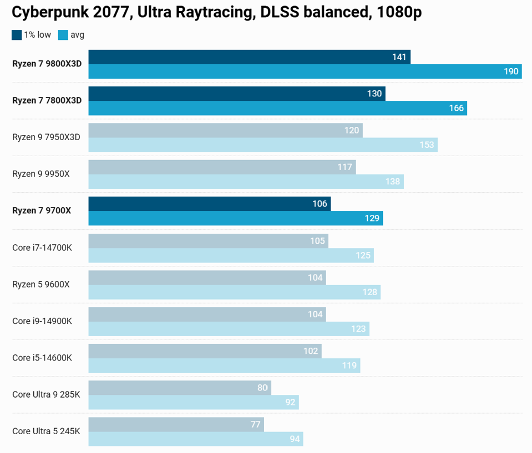Select the Core Ultra 9 285K row label
This screenshot has width=532, height=453.
[x=46, y=394]
